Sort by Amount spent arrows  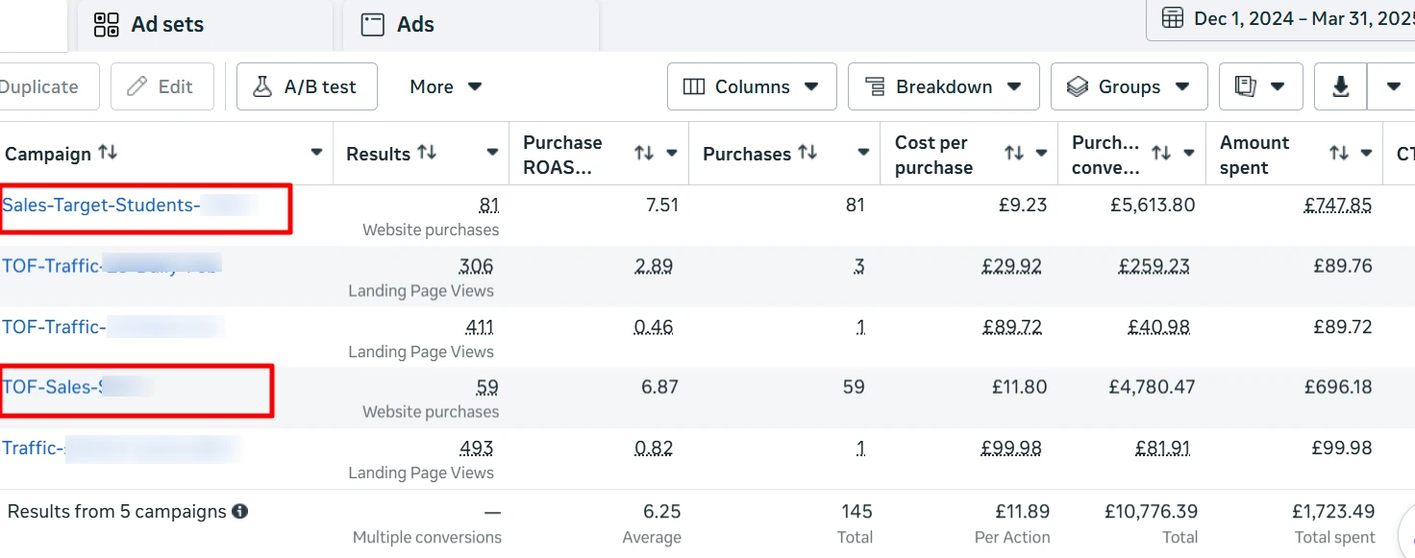coord(1339,154)
